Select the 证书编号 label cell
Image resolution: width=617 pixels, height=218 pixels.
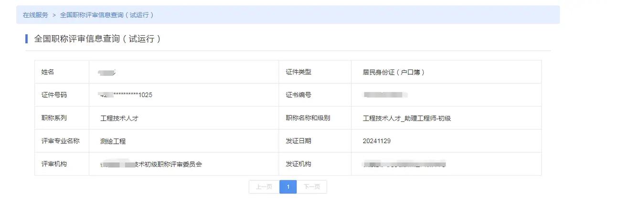(315, 95)
